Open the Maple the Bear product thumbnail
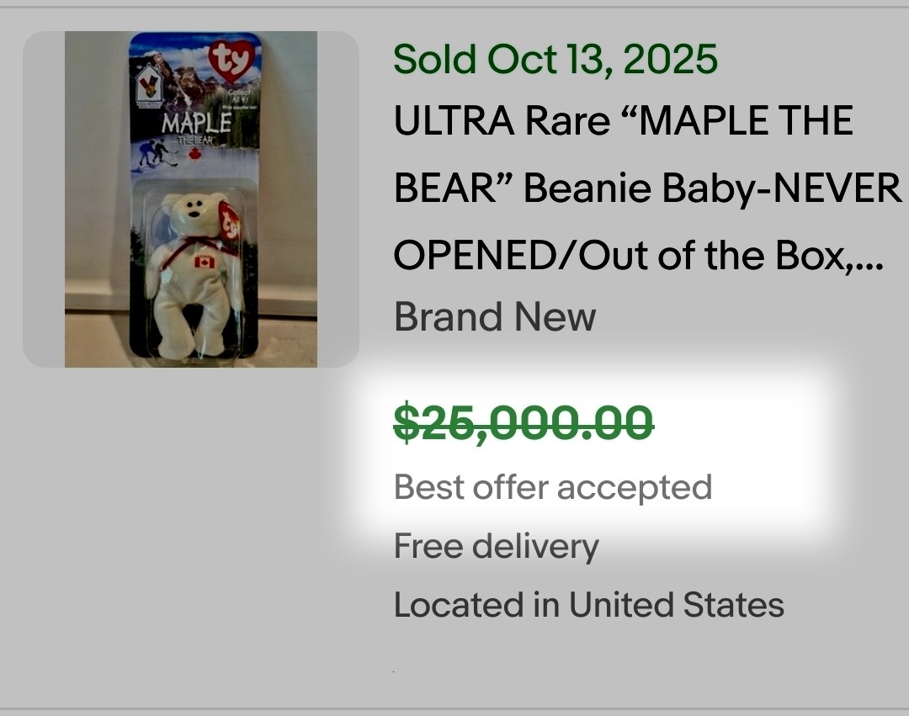 [191, 199]
